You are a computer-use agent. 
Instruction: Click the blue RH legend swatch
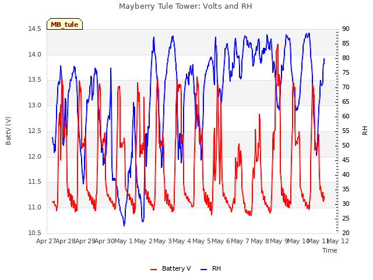(203, 269)
